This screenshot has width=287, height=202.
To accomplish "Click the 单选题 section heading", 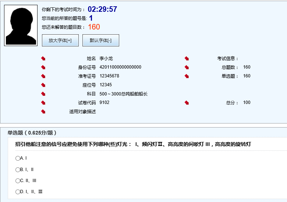I will pyautogui.click(x=32, y=133).
